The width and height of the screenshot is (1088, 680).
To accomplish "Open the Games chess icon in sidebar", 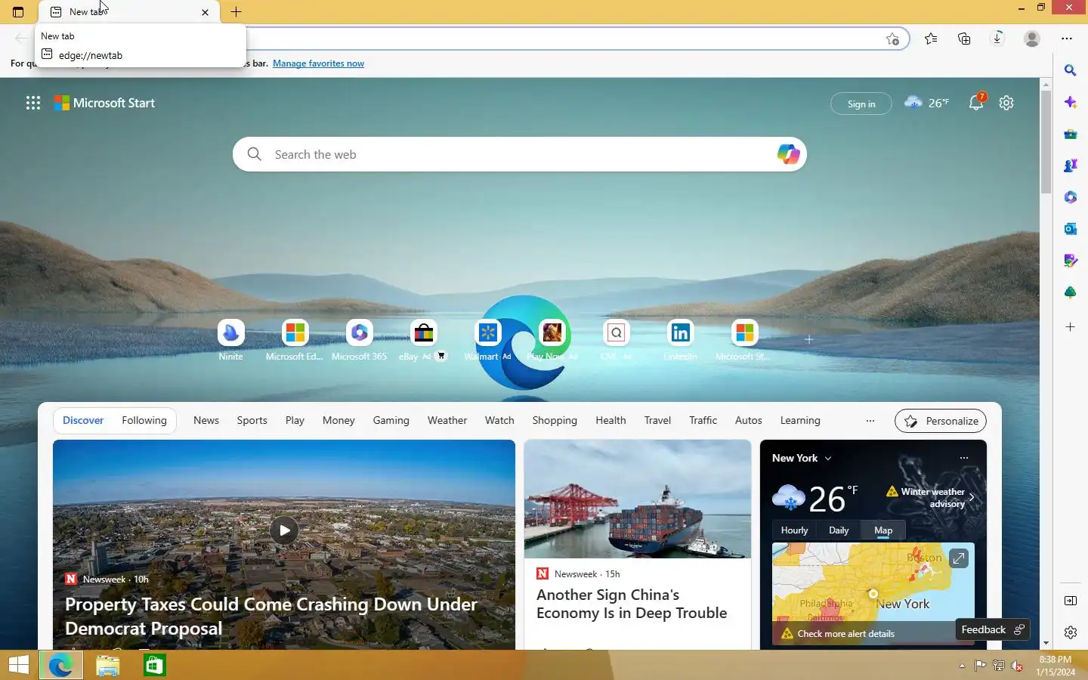I will coord(1070,165).
